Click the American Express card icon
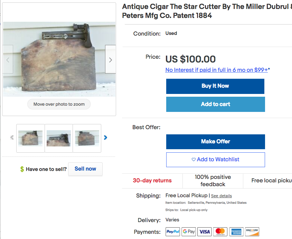This screenshot has height=239, width=292. [236, 232]
